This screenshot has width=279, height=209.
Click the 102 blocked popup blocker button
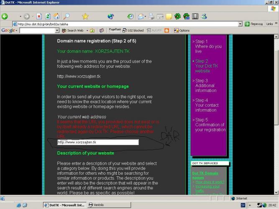133,31
